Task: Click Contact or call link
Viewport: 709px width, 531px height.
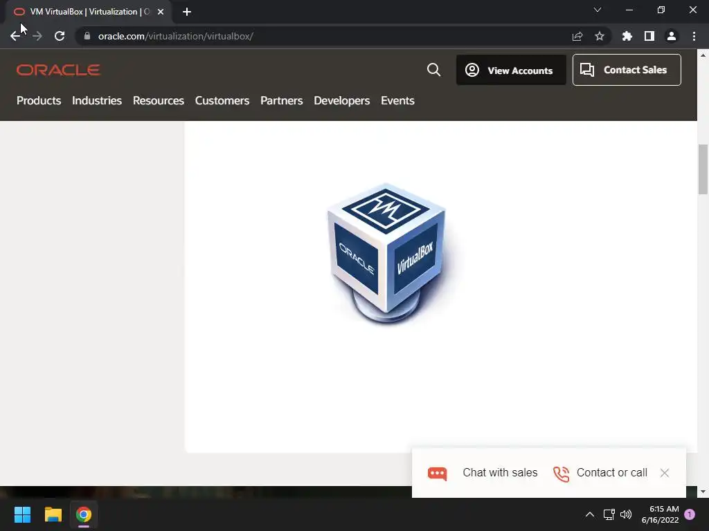Action: tap(612, 472)
